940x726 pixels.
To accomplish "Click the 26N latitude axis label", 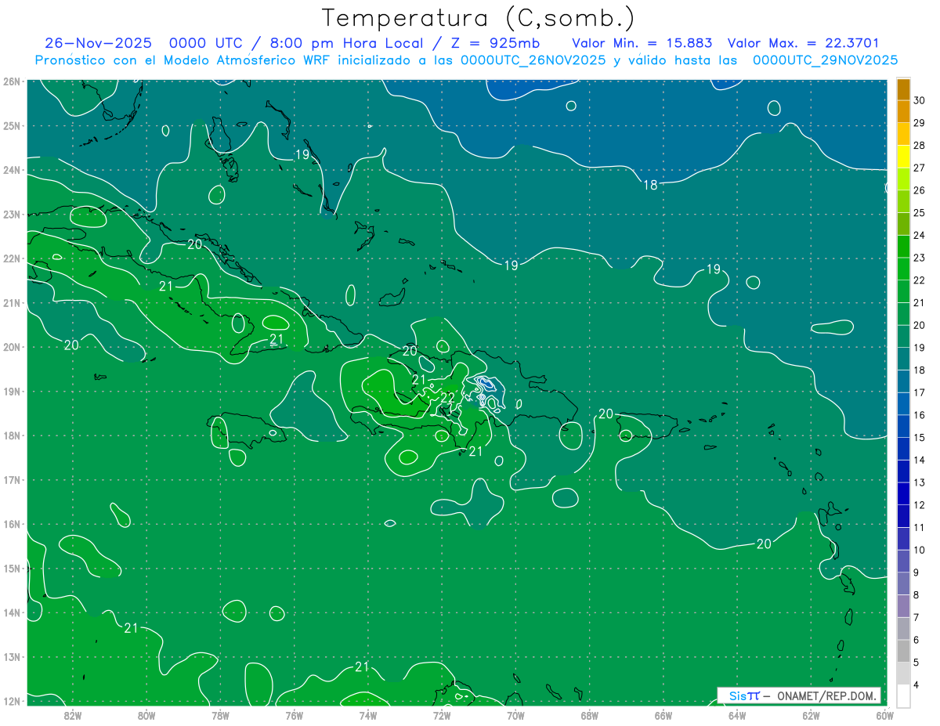I will click(x=12, y=81).
